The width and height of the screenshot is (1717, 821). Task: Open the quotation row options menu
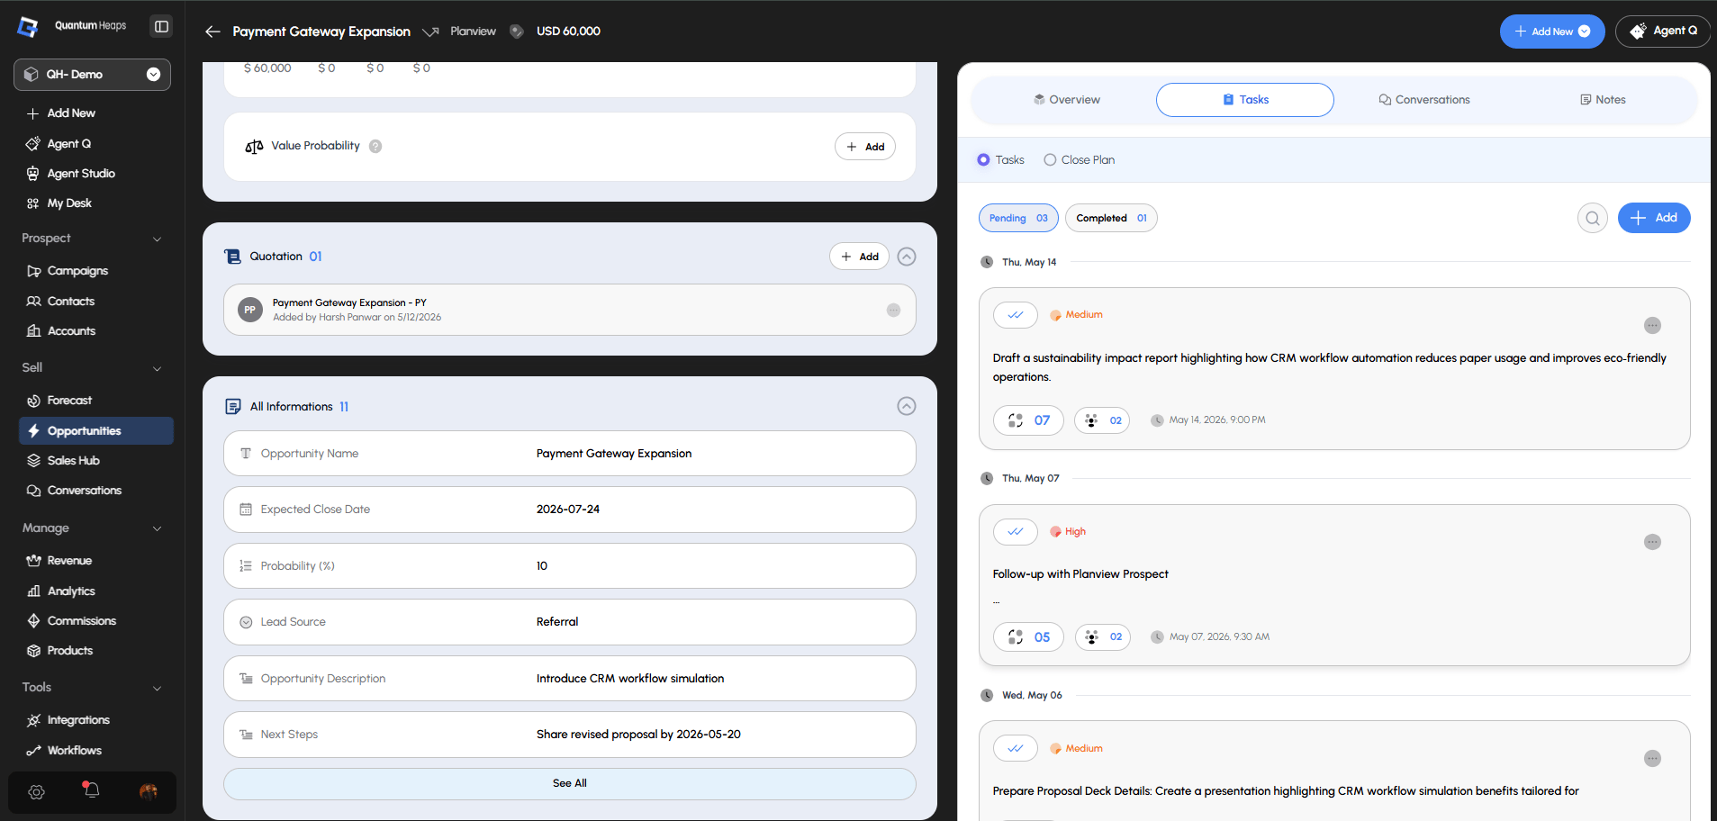pyautogui.click(x=893, y=310)
